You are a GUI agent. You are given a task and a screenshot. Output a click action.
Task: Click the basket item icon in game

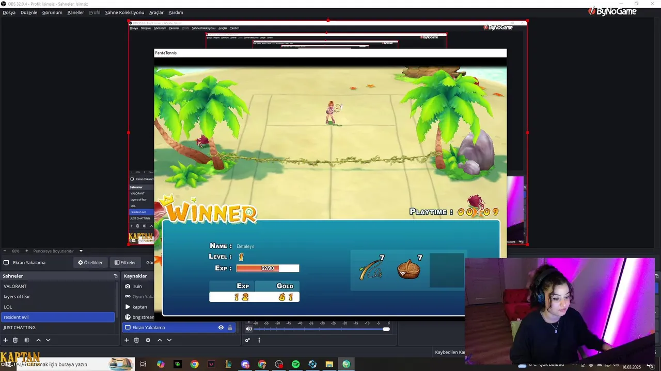click(408, 269)
